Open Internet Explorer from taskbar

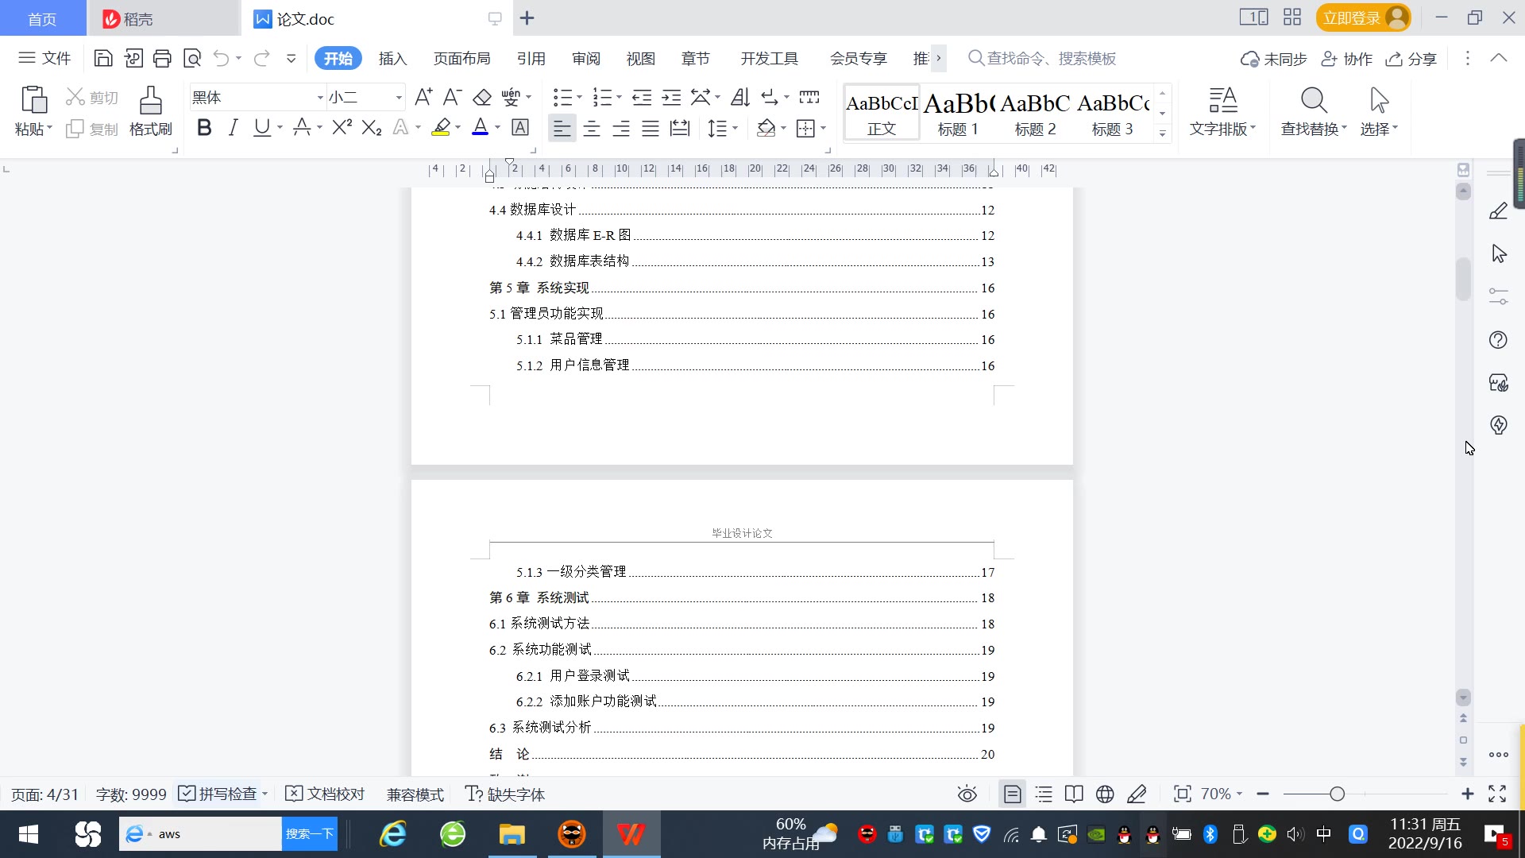(x=392, y=834)
